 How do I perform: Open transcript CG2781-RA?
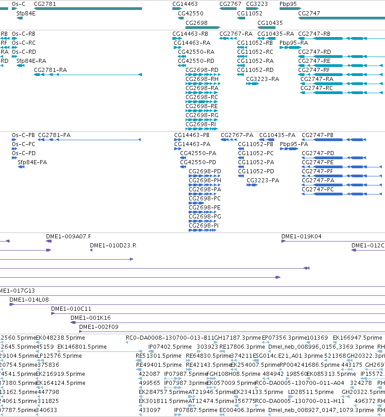pos(50,70)
